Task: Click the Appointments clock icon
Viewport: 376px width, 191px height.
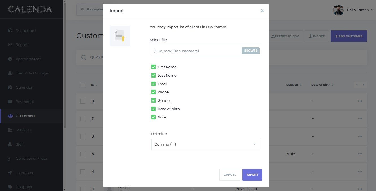Action: point(10,59)
